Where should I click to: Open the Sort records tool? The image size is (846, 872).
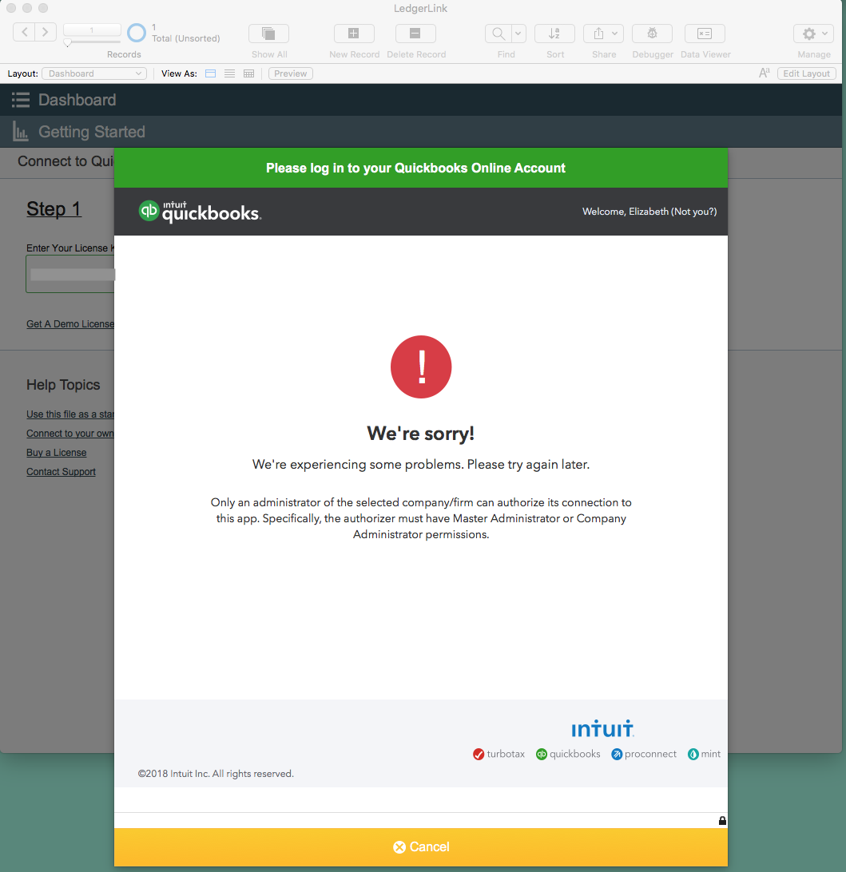point(554,34)
